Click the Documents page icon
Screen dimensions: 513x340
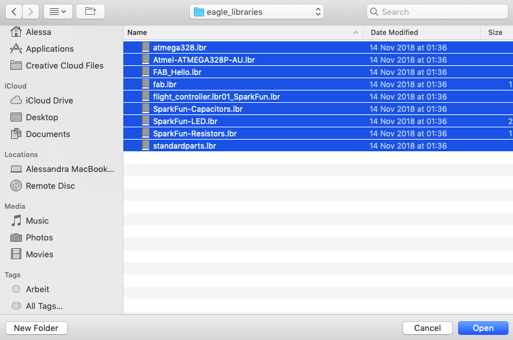pyautogui.click(x=16, y=134)
